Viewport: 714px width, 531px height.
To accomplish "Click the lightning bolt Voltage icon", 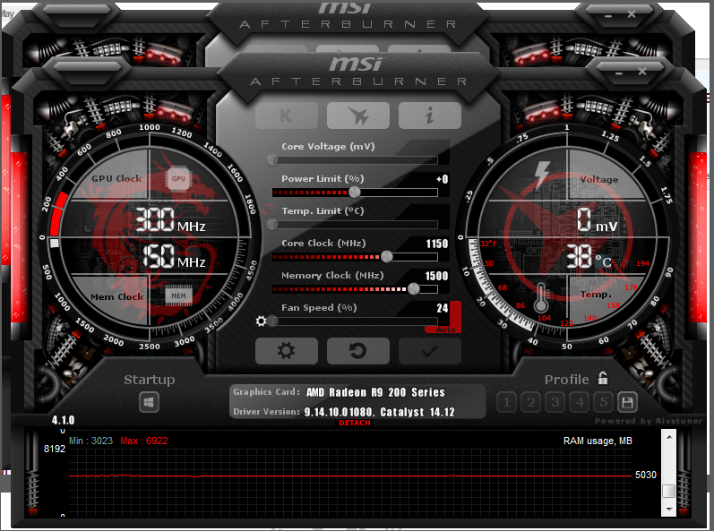I will [x=541, y=175].
